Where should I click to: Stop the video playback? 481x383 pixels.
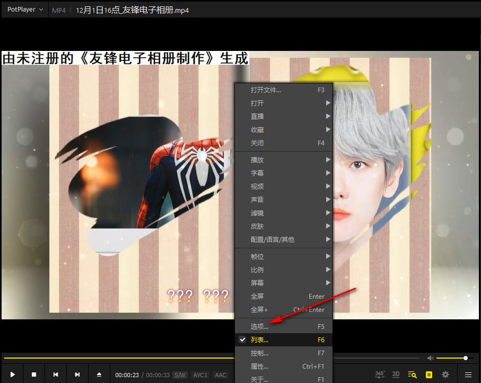coord(34,375)
